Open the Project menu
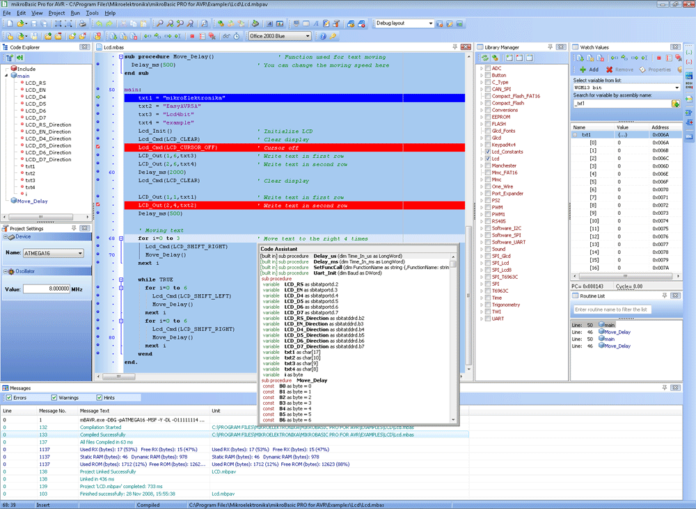This screenshot has height=509, width=696. 56,13
